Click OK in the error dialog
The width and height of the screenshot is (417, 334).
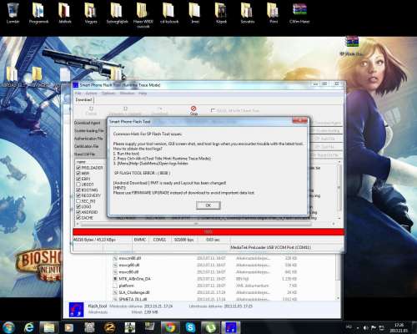pos(208,205)
